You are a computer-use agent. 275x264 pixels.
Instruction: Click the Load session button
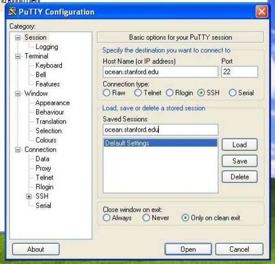pos(239,145)
